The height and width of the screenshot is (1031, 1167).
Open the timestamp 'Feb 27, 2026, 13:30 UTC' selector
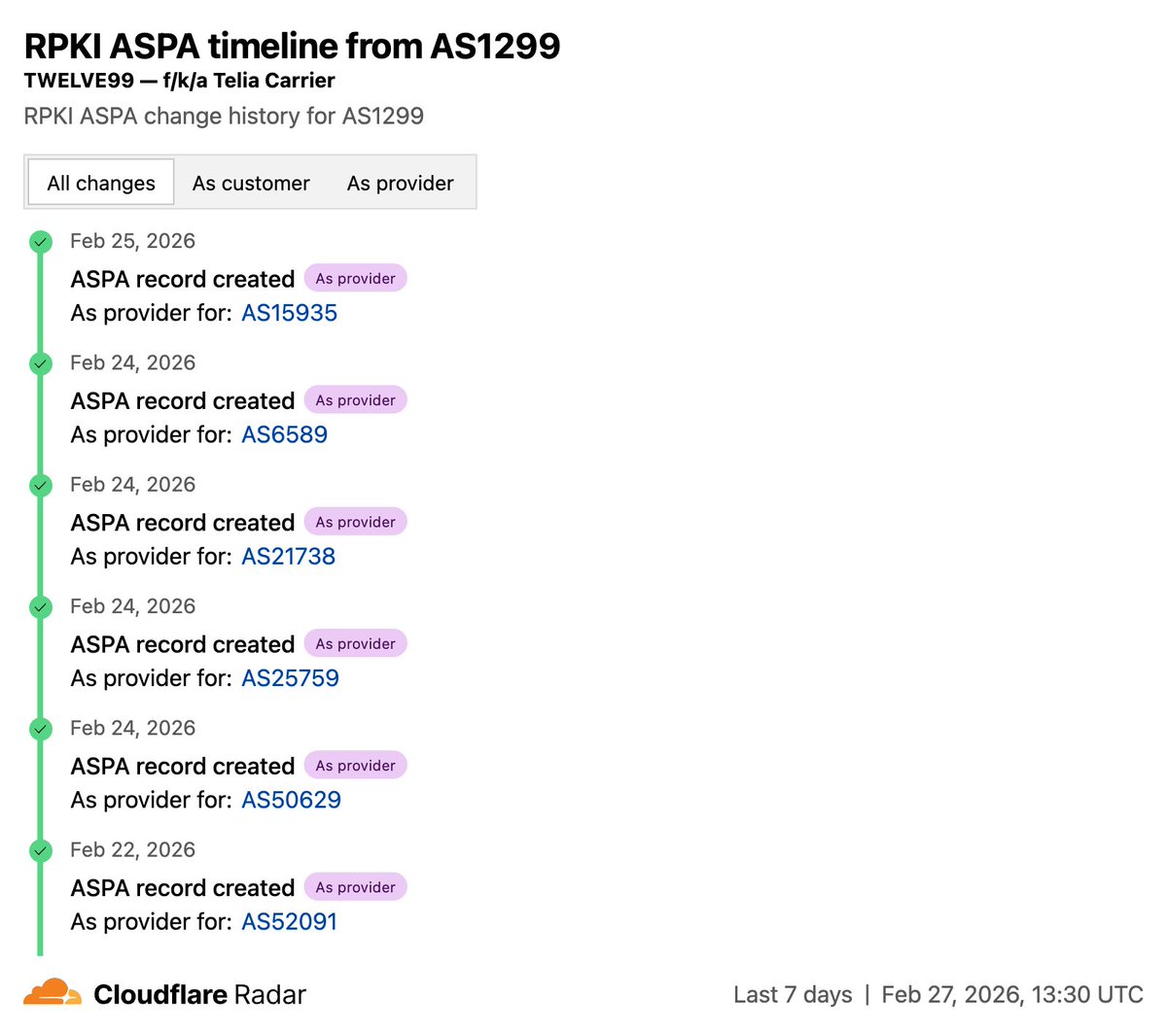tap(1011, 994)
